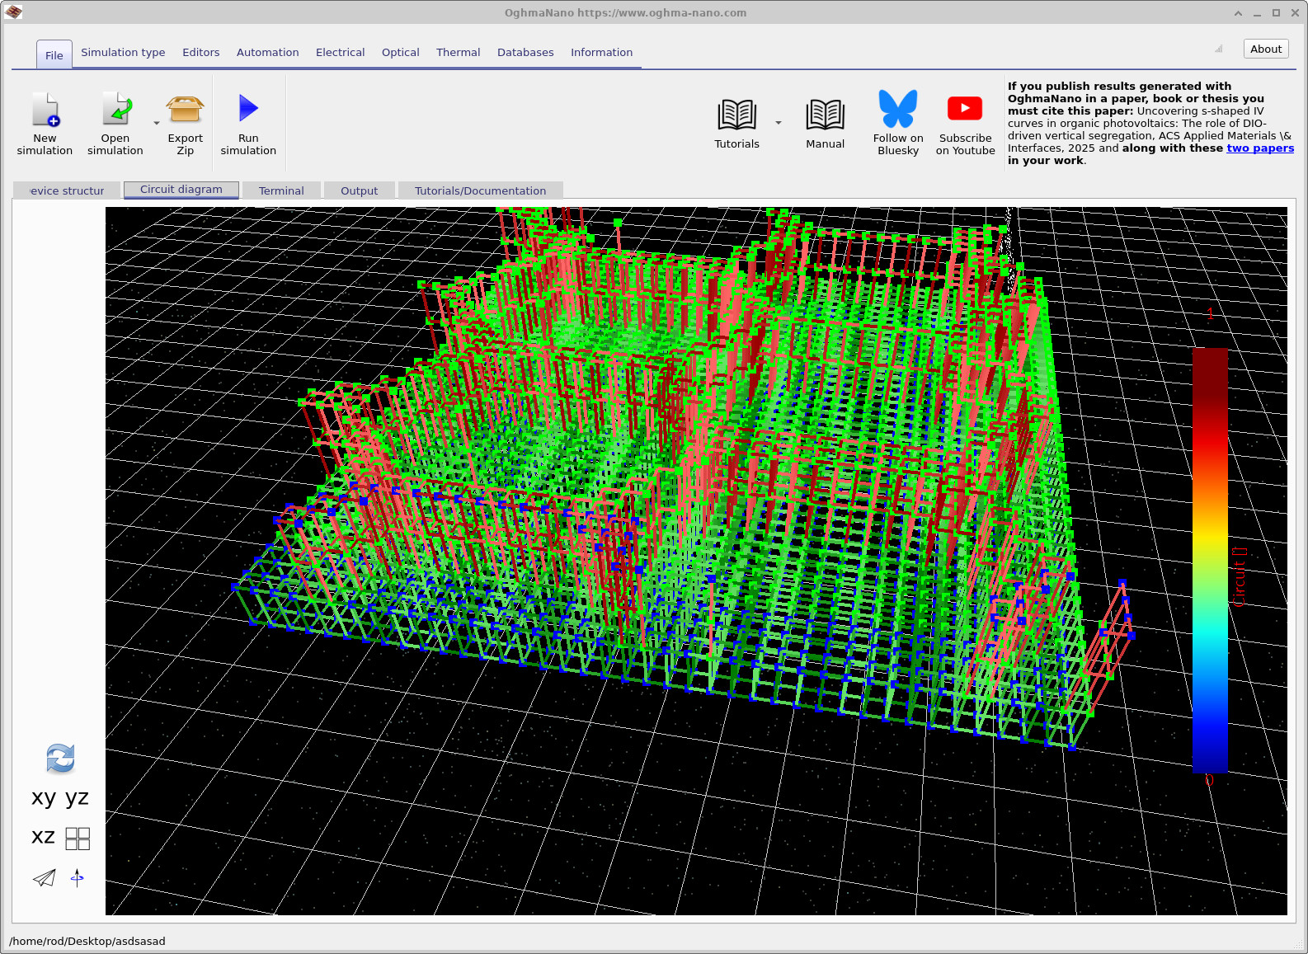The image size is (1308, 954).
Task: Click the paper plane fly-through icon
Action: 45,878
